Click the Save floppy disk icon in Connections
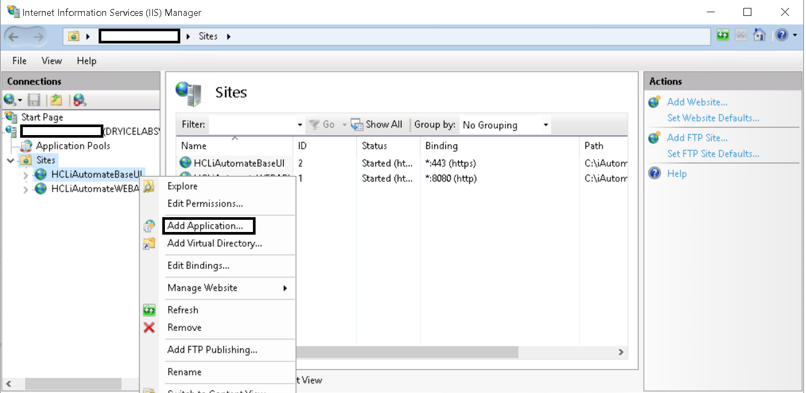The width and height of the screenshot is (806, 393). 34,100
